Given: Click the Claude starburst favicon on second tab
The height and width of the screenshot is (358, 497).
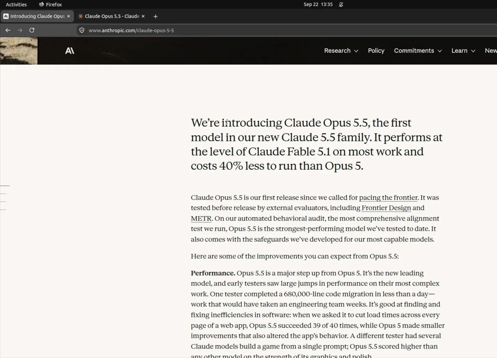Looking at the screenshot, I should click(80, 16).
